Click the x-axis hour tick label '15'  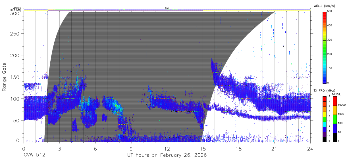coord(203,149)
